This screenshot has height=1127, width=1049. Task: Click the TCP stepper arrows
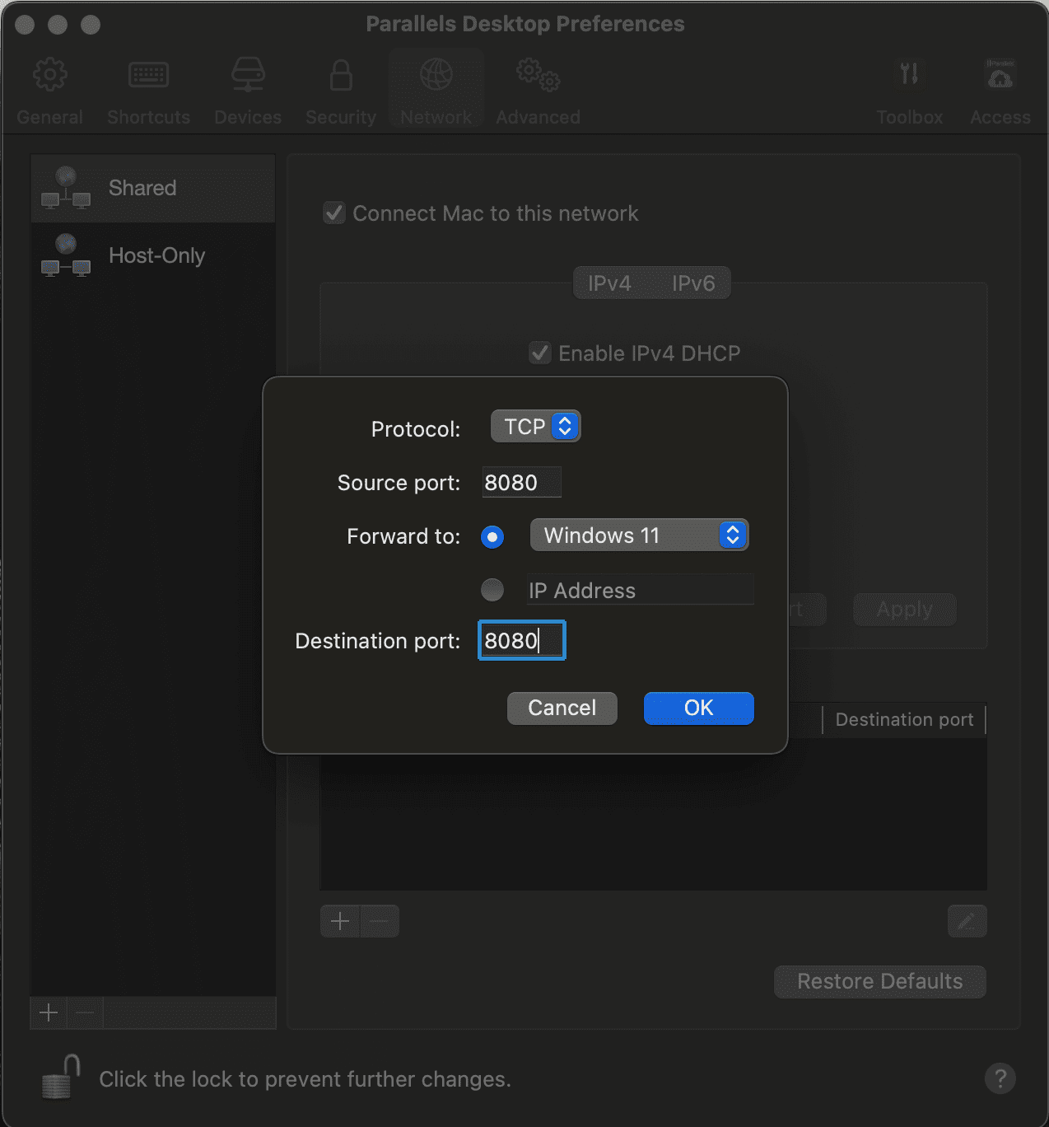pos(564,426)
